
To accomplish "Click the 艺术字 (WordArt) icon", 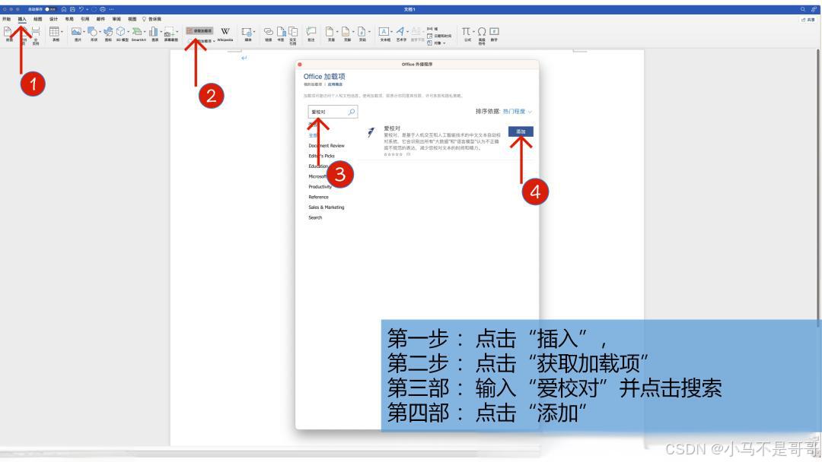I will click(400, 31).
